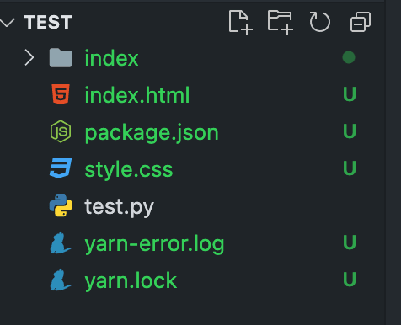The width and height of the screenshot is (401, 325).
Task: Refresh the Explorer file list
Action: (x=320, y=22)
